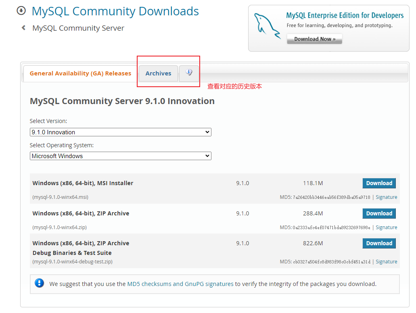This screenshot has height=313, width=416.
Task: Click the (mysql-9.1.0-winx64.msi) file name
Action: click(60, 197)
